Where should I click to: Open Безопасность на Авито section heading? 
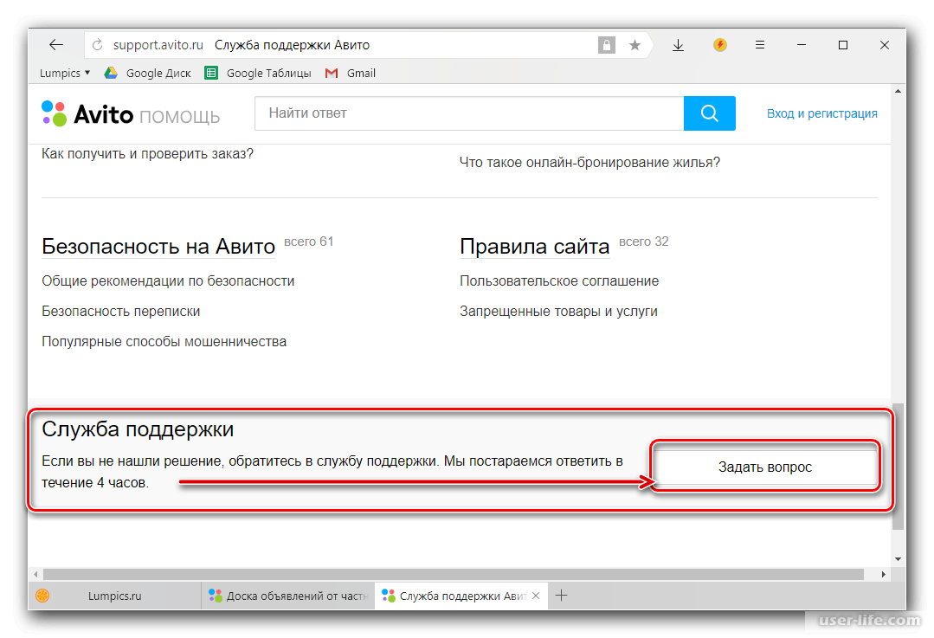158,246
